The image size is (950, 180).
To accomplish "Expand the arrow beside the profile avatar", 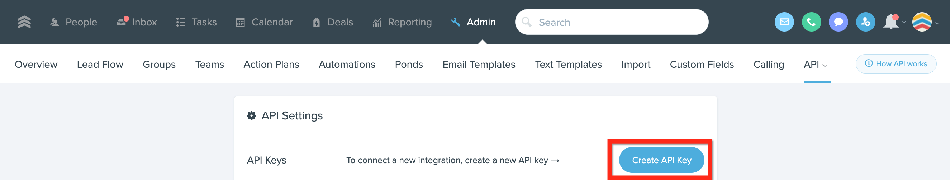I will click(x=937, y=23).
